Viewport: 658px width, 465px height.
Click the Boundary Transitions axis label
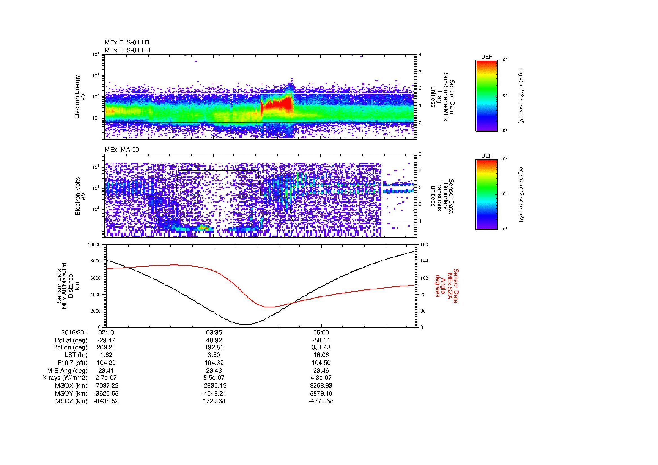pos(443,196)
